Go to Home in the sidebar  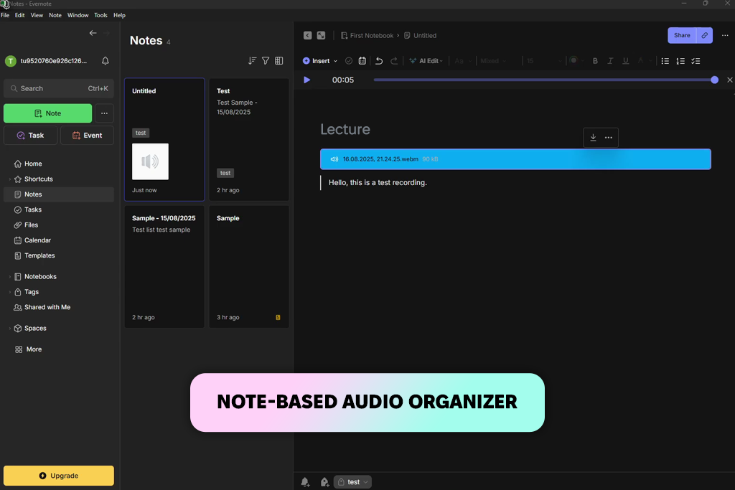coord(59,164)
